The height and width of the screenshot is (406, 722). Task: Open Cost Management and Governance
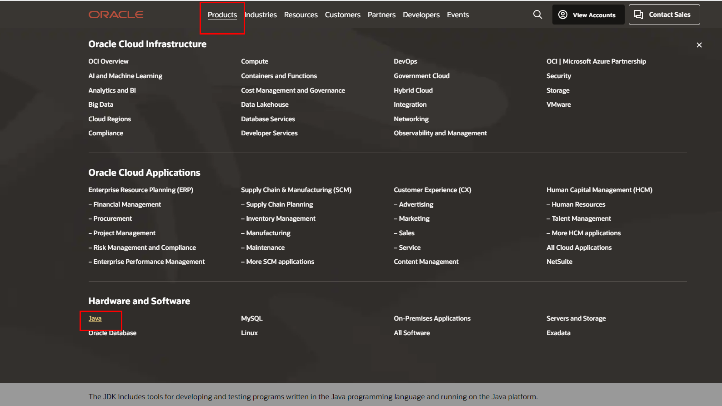293,90
